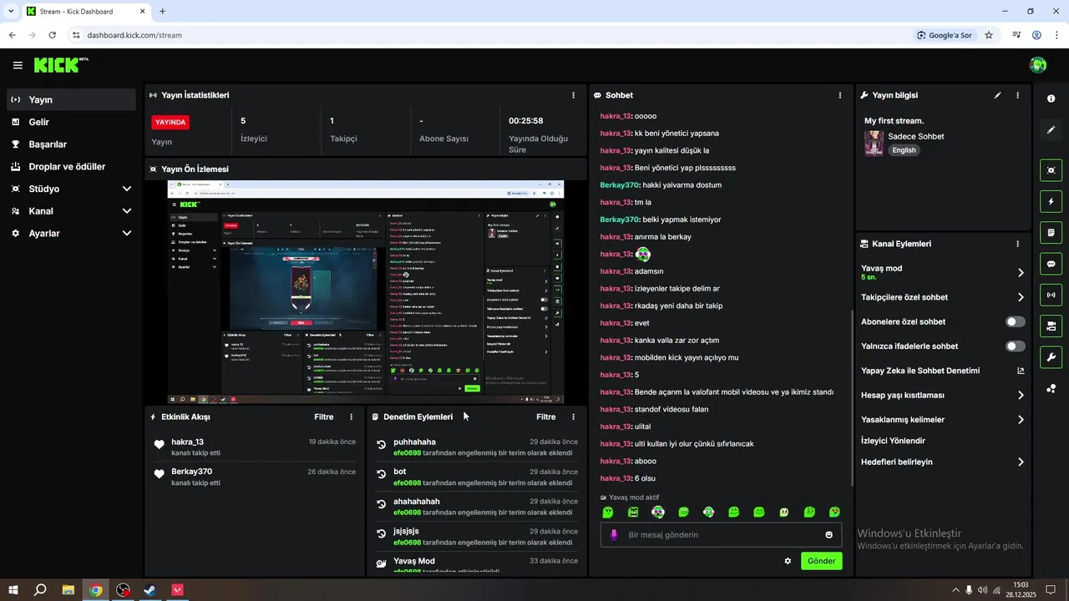Open the Yayın bilgisi three-dot menu

pos(1017,95)
